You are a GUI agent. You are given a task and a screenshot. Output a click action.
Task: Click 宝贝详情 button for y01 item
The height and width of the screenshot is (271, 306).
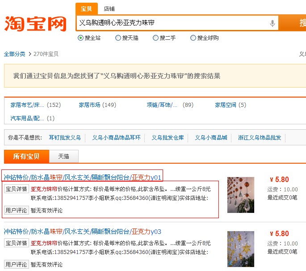tap(17, 189)
